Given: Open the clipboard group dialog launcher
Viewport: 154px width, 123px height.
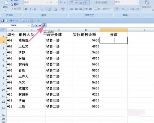Looking at the screenshot, I should click(x=21, y=15).
